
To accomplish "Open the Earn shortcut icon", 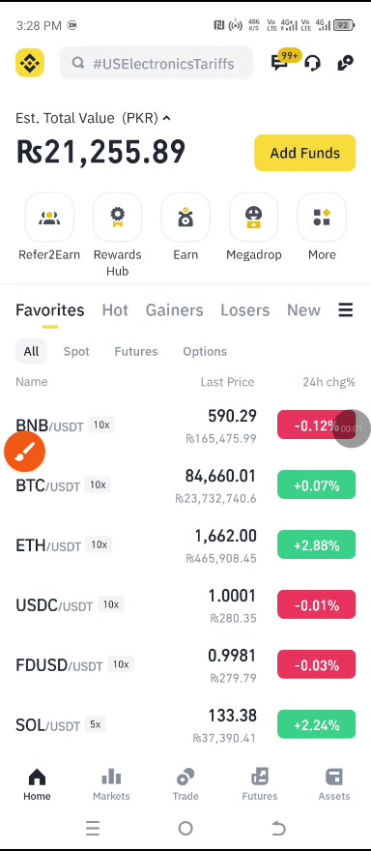I will point(185,219).
